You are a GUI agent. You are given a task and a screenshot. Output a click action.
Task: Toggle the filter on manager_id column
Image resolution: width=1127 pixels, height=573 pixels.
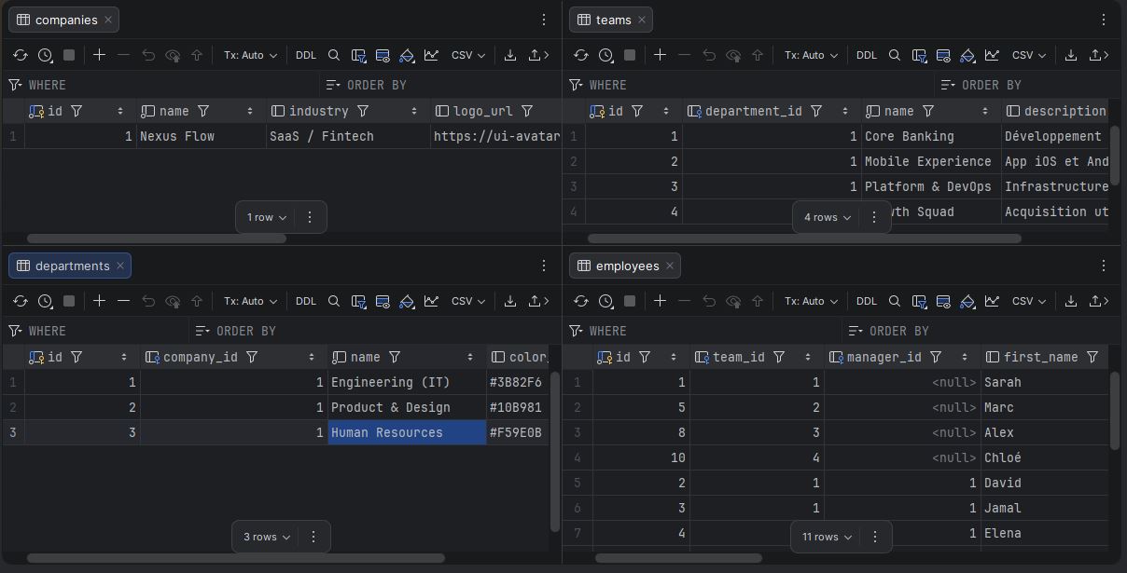pos(935,356)
